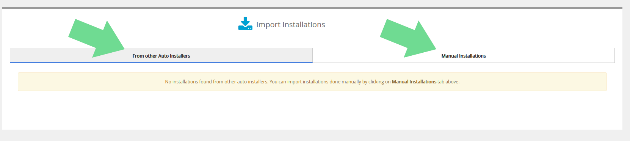630x141 pixels.
Task: Click 'auto installers' phrase in the notice
Action: coord(252,81)
